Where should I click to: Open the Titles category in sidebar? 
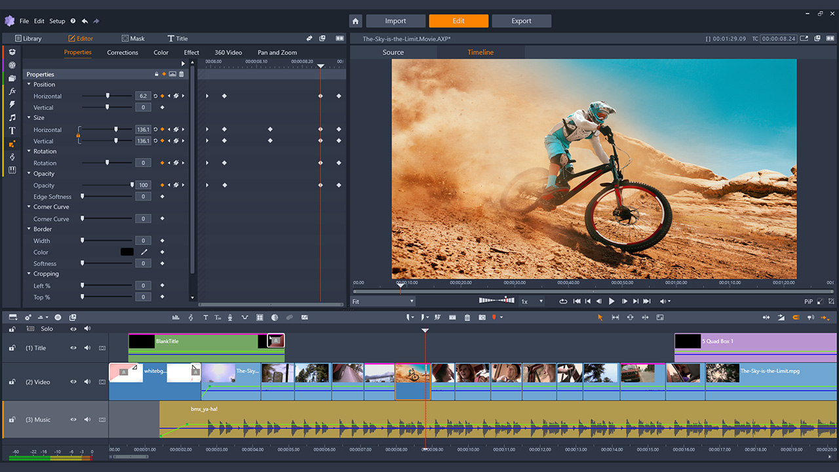click(x=12, y=130)
